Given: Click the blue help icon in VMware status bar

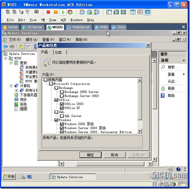Looking at the screenshot, I should [x=178, y=169].
